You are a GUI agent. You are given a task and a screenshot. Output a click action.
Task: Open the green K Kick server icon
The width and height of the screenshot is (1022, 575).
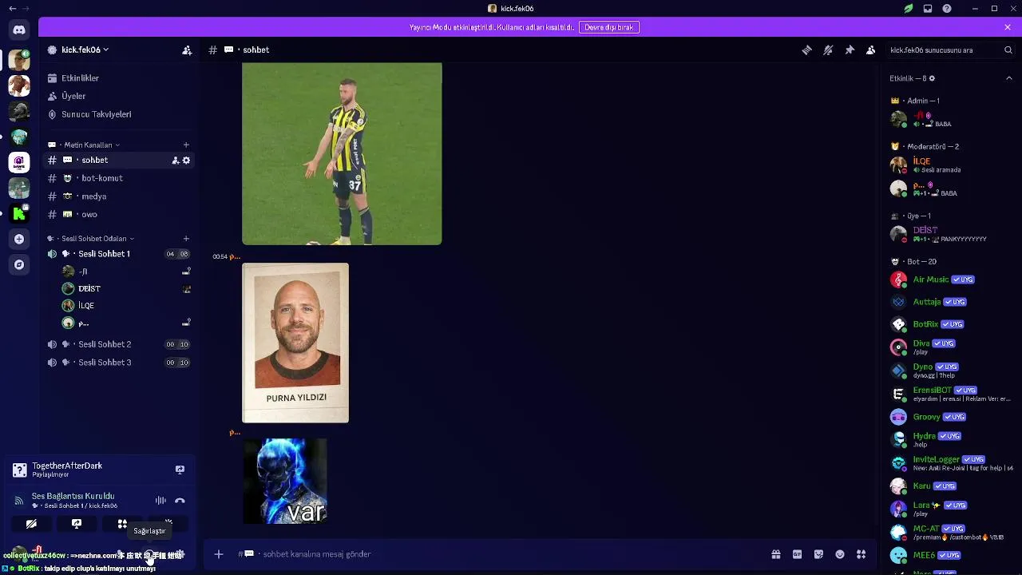19,213
